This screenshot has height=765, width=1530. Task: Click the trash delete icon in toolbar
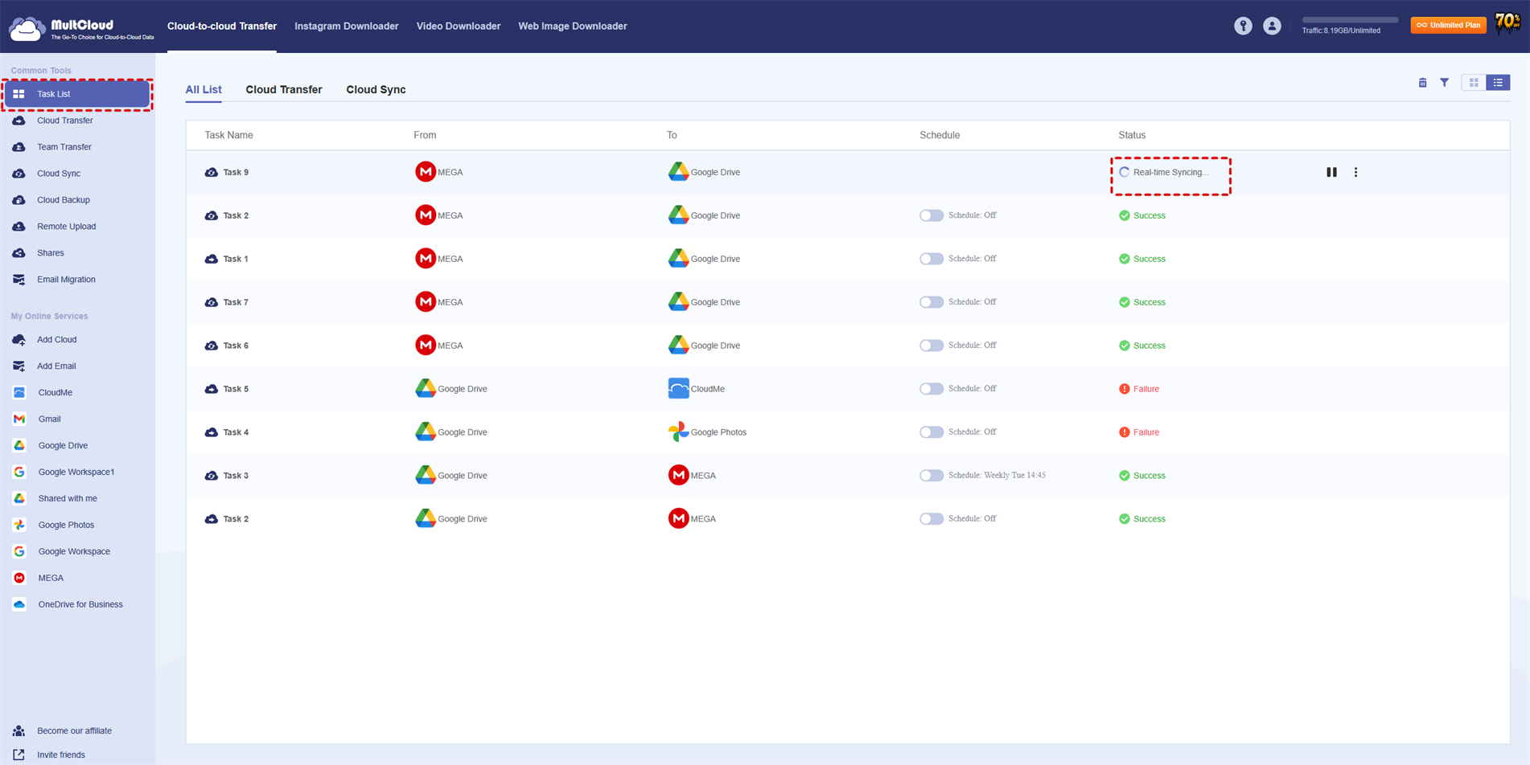[x=1422, y=83]
